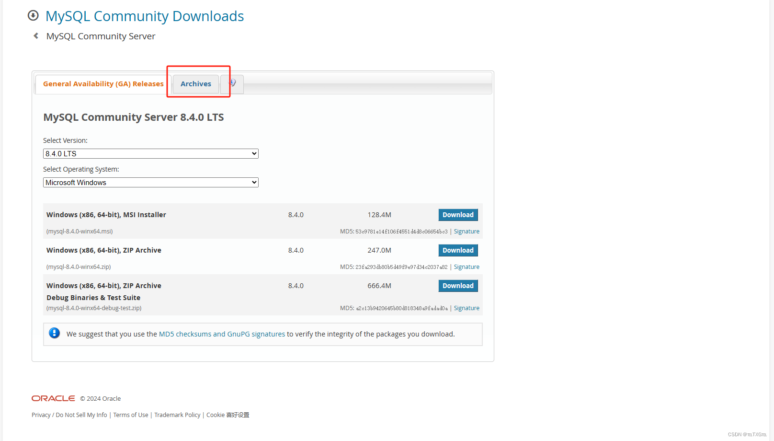This screenshot has height=441, width=774.
Task: Click the MSI Installer MD5 checksum value
Action: coord(401,232)
